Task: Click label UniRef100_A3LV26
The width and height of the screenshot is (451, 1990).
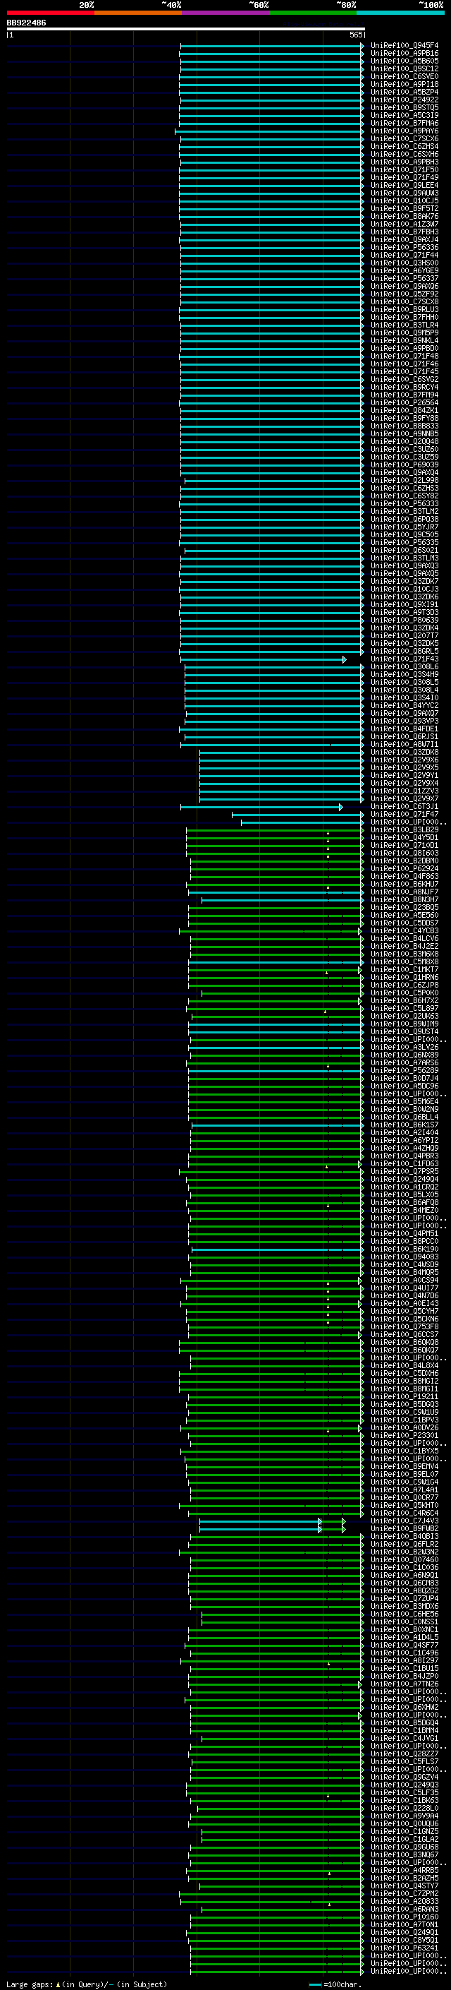Action: pyautogui.click(x=404, y=1048)
